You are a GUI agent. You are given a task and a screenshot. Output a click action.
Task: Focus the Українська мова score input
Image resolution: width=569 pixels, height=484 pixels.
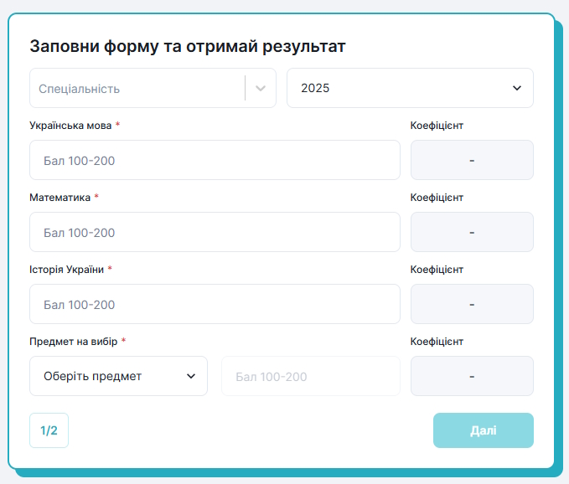[215, 160]
